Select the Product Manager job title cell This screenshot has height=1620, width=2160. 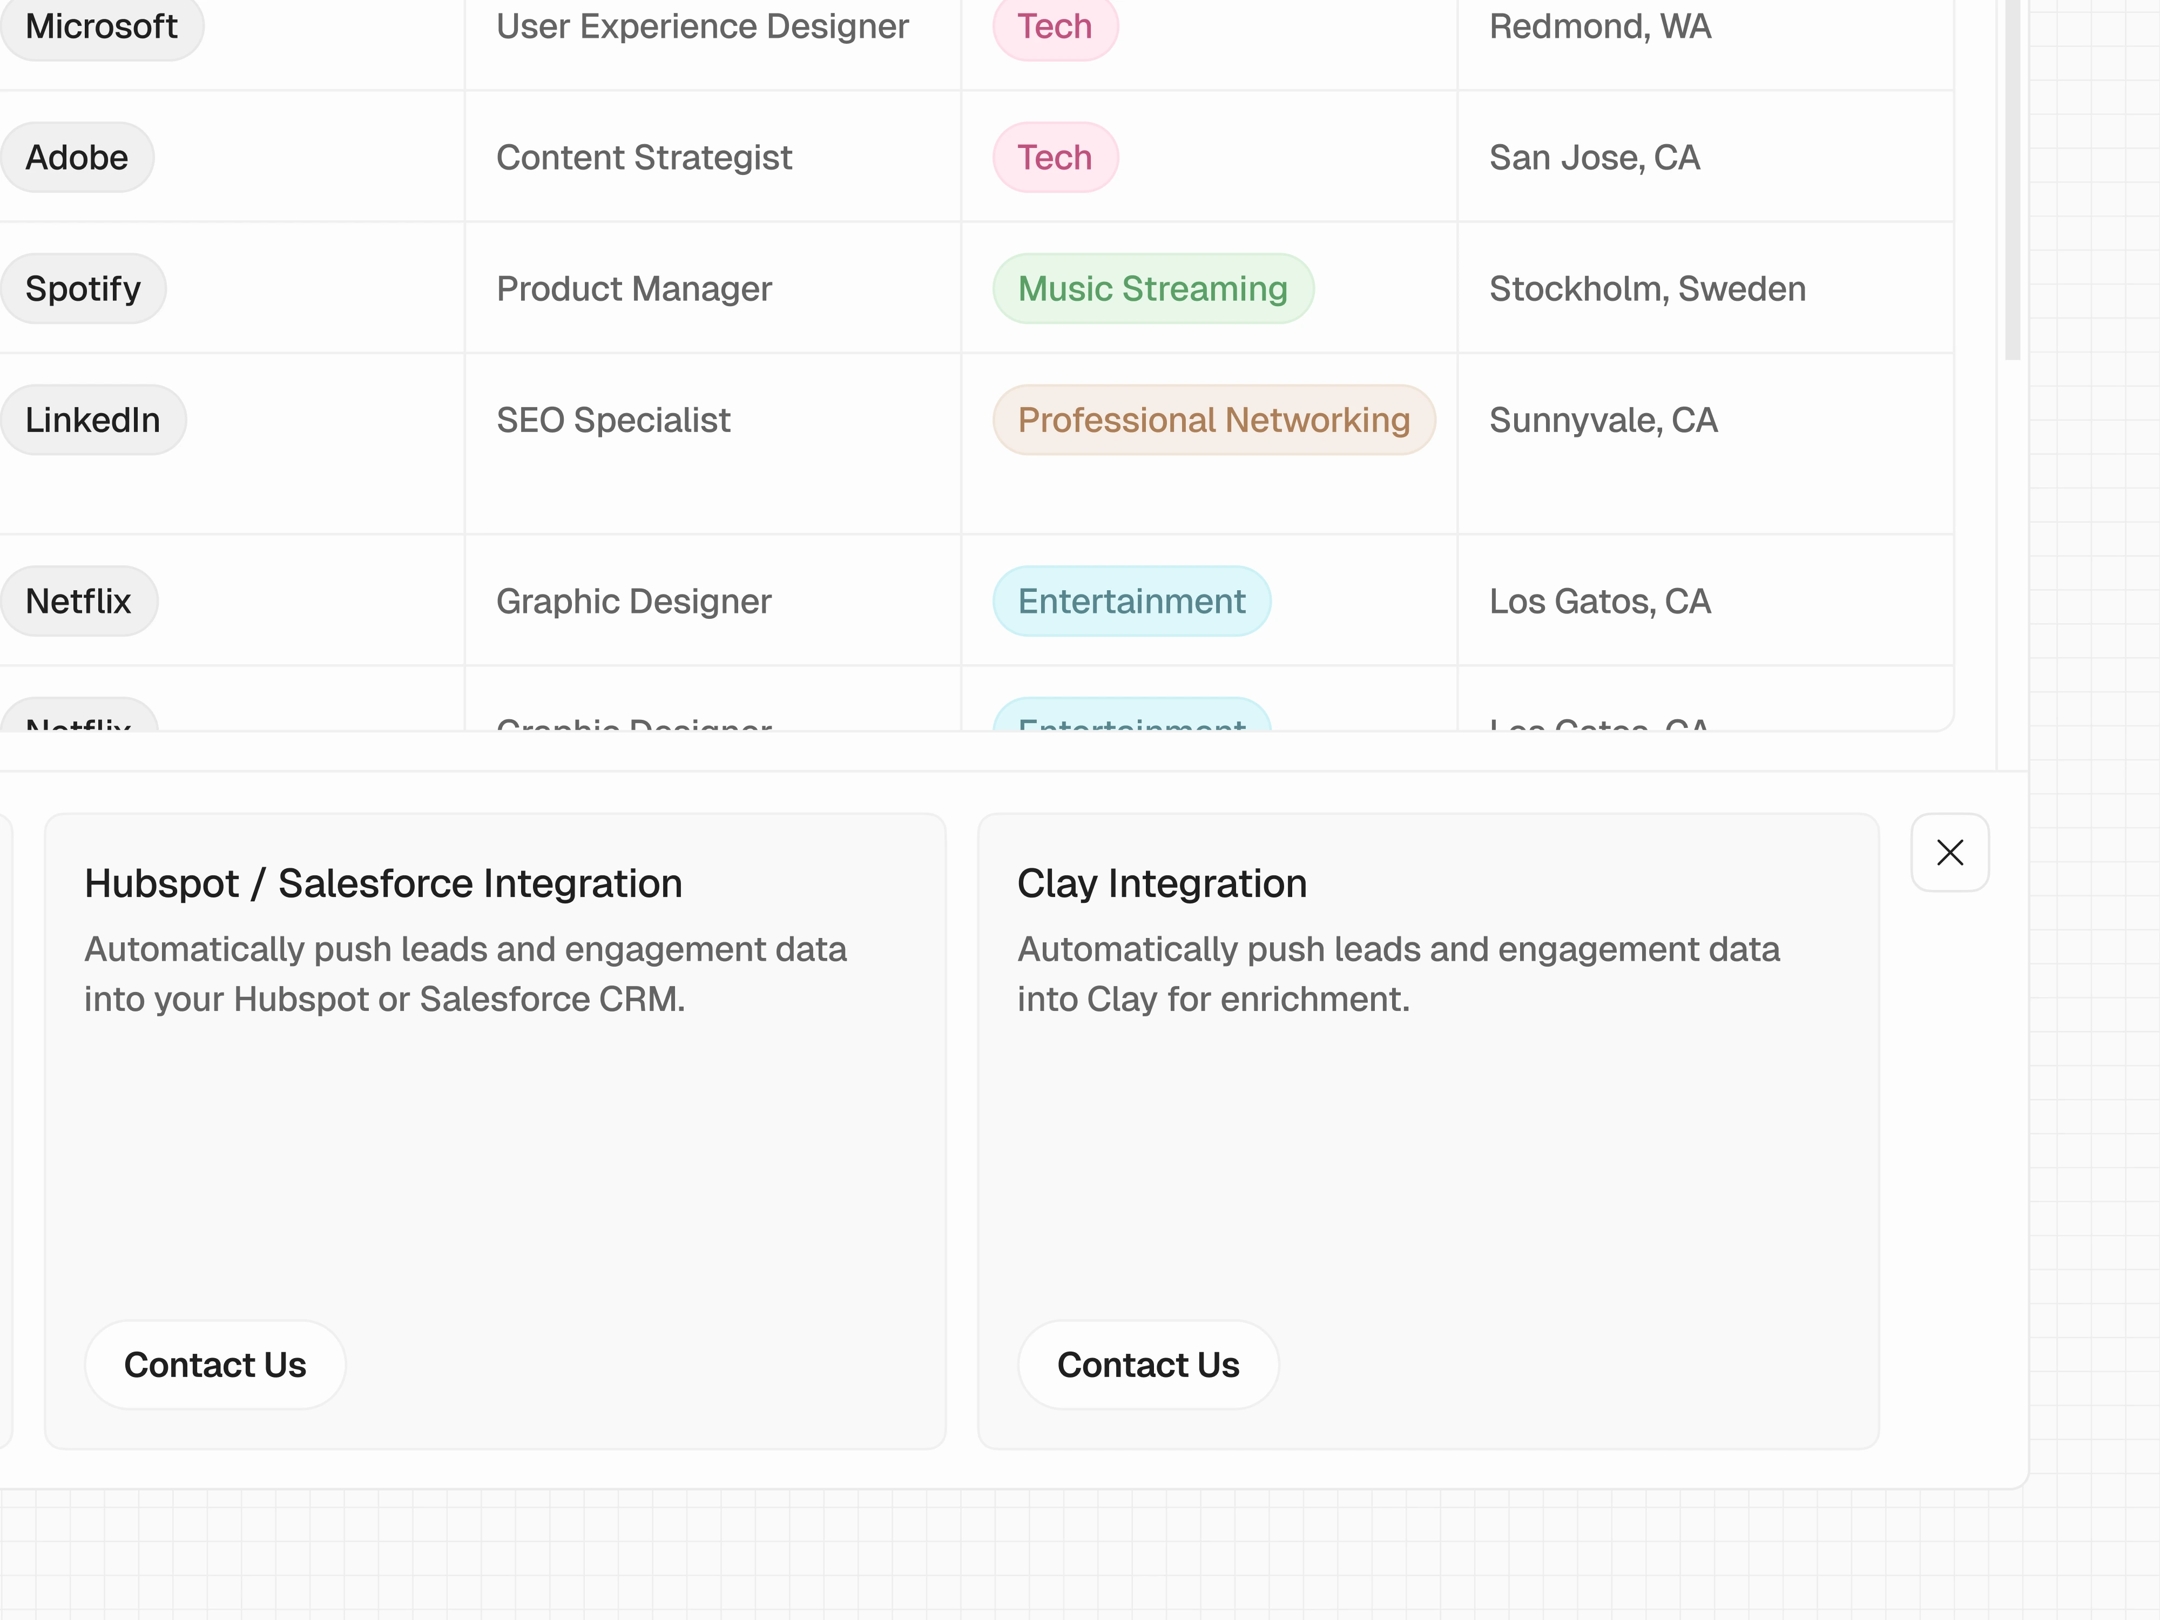pos(634,288)
